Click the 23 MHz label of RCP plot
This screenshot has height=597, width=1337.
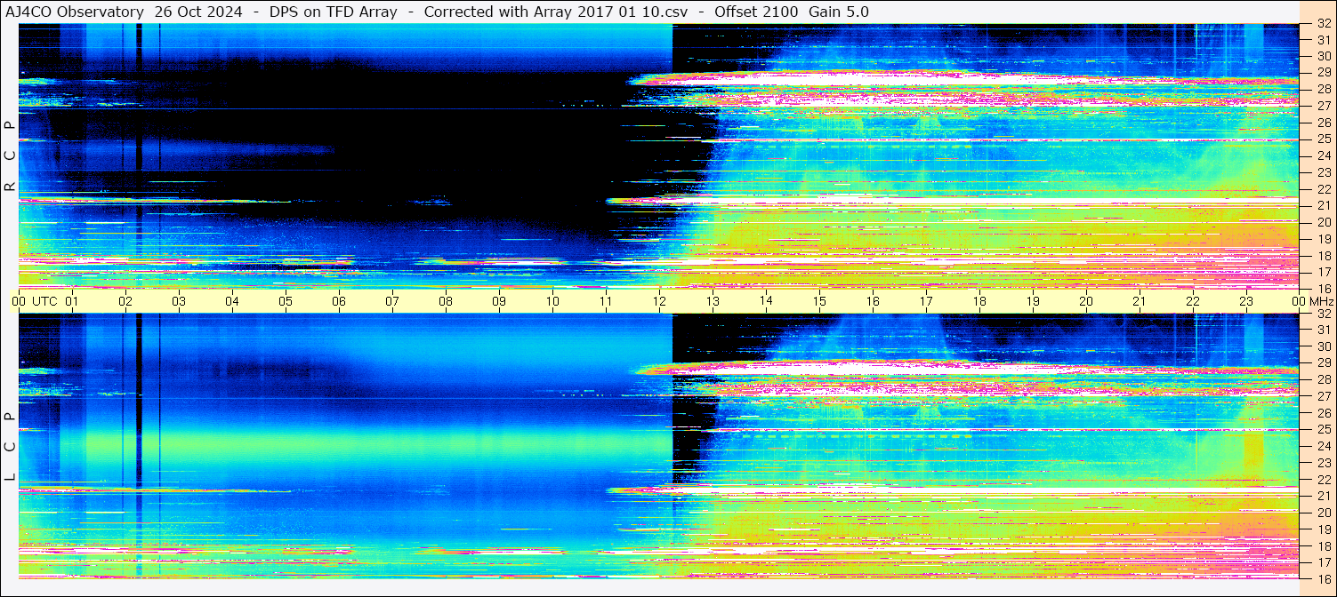pyautogui.click(x=1323, y=172)
